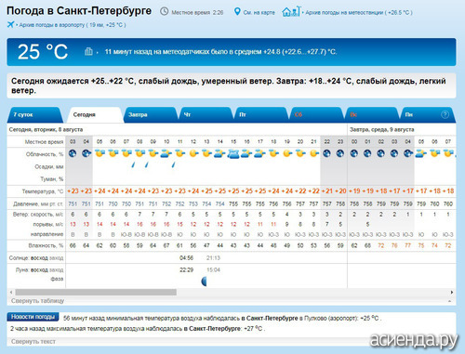Open the Вс forecast tab
This screenshot has height=354, width=465.
(371, 115)
